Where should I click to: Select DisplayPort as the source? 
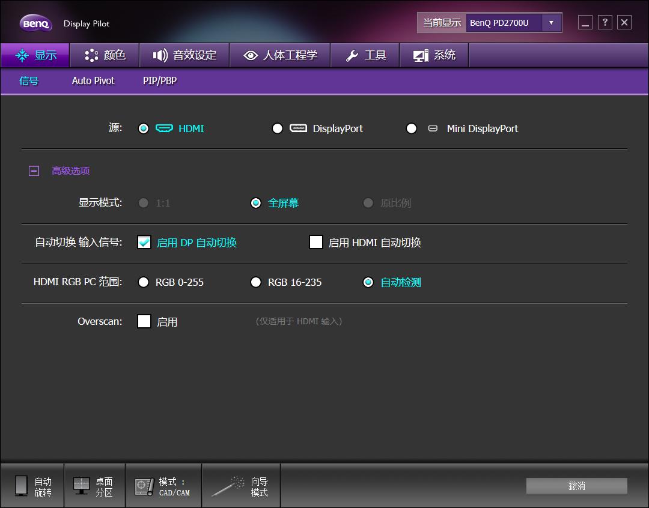click(277, 129)
